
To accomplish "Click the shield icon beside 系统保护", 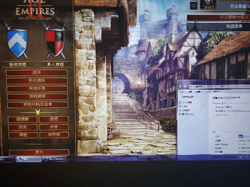I will [180, 110].
